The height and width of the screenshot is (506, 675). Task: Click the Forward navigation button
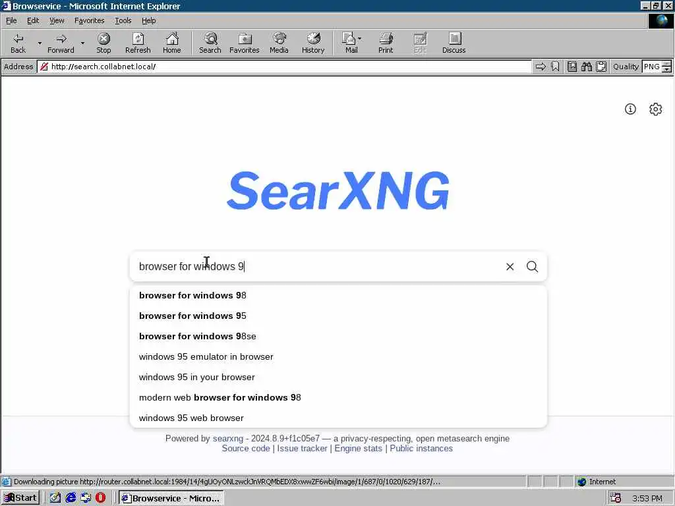coord(61,43)
